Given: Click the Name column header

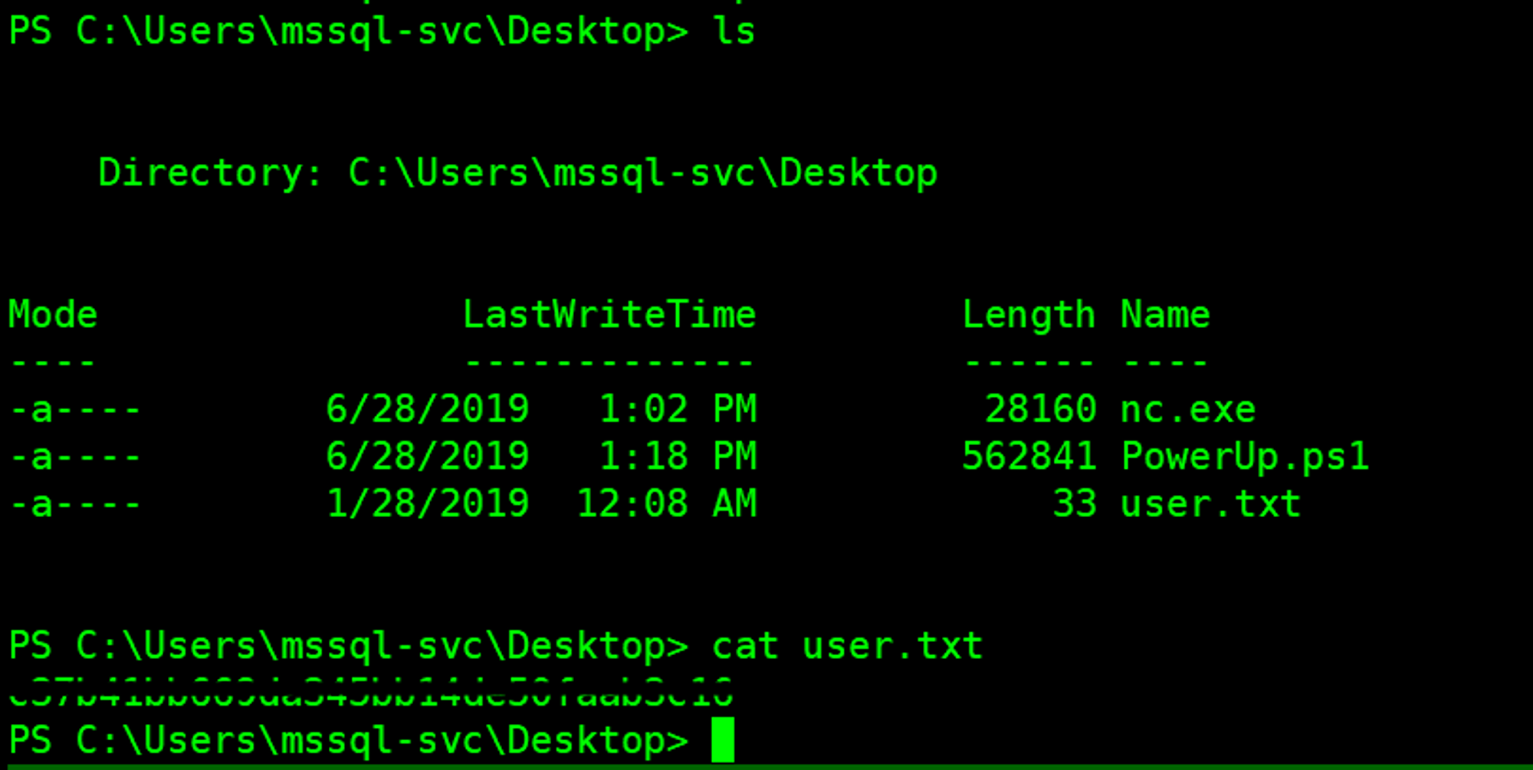Looking at the screenshot, I should point(1165,315).
